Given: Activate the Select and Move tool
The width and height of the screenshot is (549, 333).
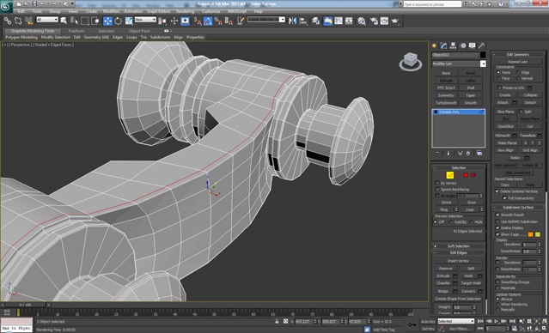Looking at the screenshot, I should click(x=107, y=21).
